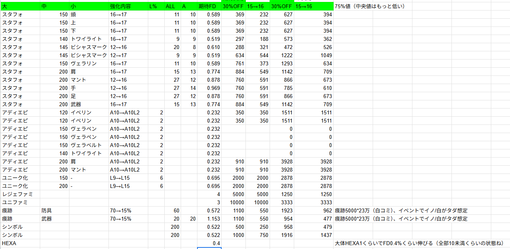Select the 4 value in the レジェファミ row
The width and height of the screenshot is (510, 249).
coord(210,194)
